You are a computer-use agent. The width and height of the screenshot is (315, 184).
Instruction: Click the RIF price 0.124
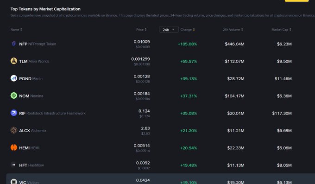[144, 111]
